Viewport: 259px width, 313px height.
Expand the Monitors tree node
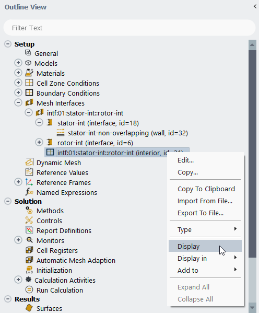click(18, 240)
